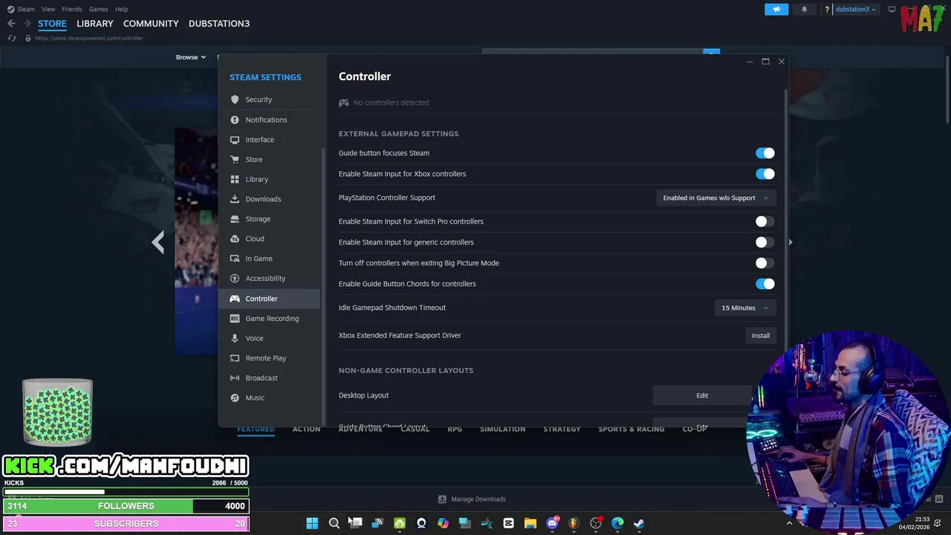951x535 pixels.
Task: Select the Controller entry in the settings sidebar
Action: 270,299
